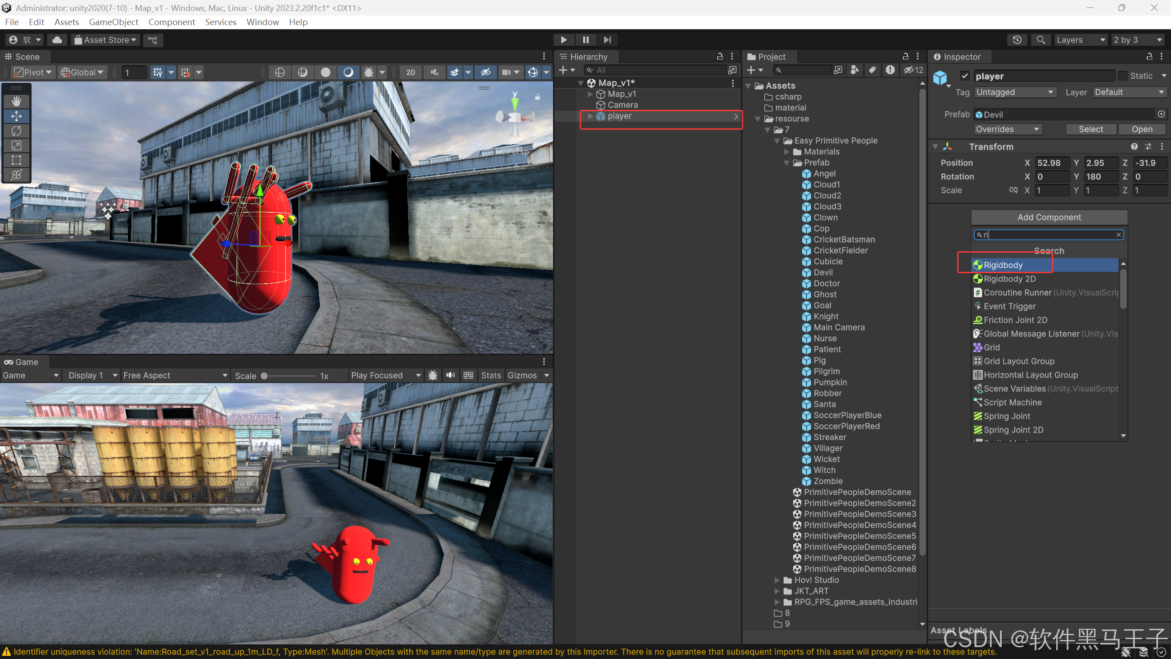
Task: Click the Add Component button
Action: (1049, 217)
